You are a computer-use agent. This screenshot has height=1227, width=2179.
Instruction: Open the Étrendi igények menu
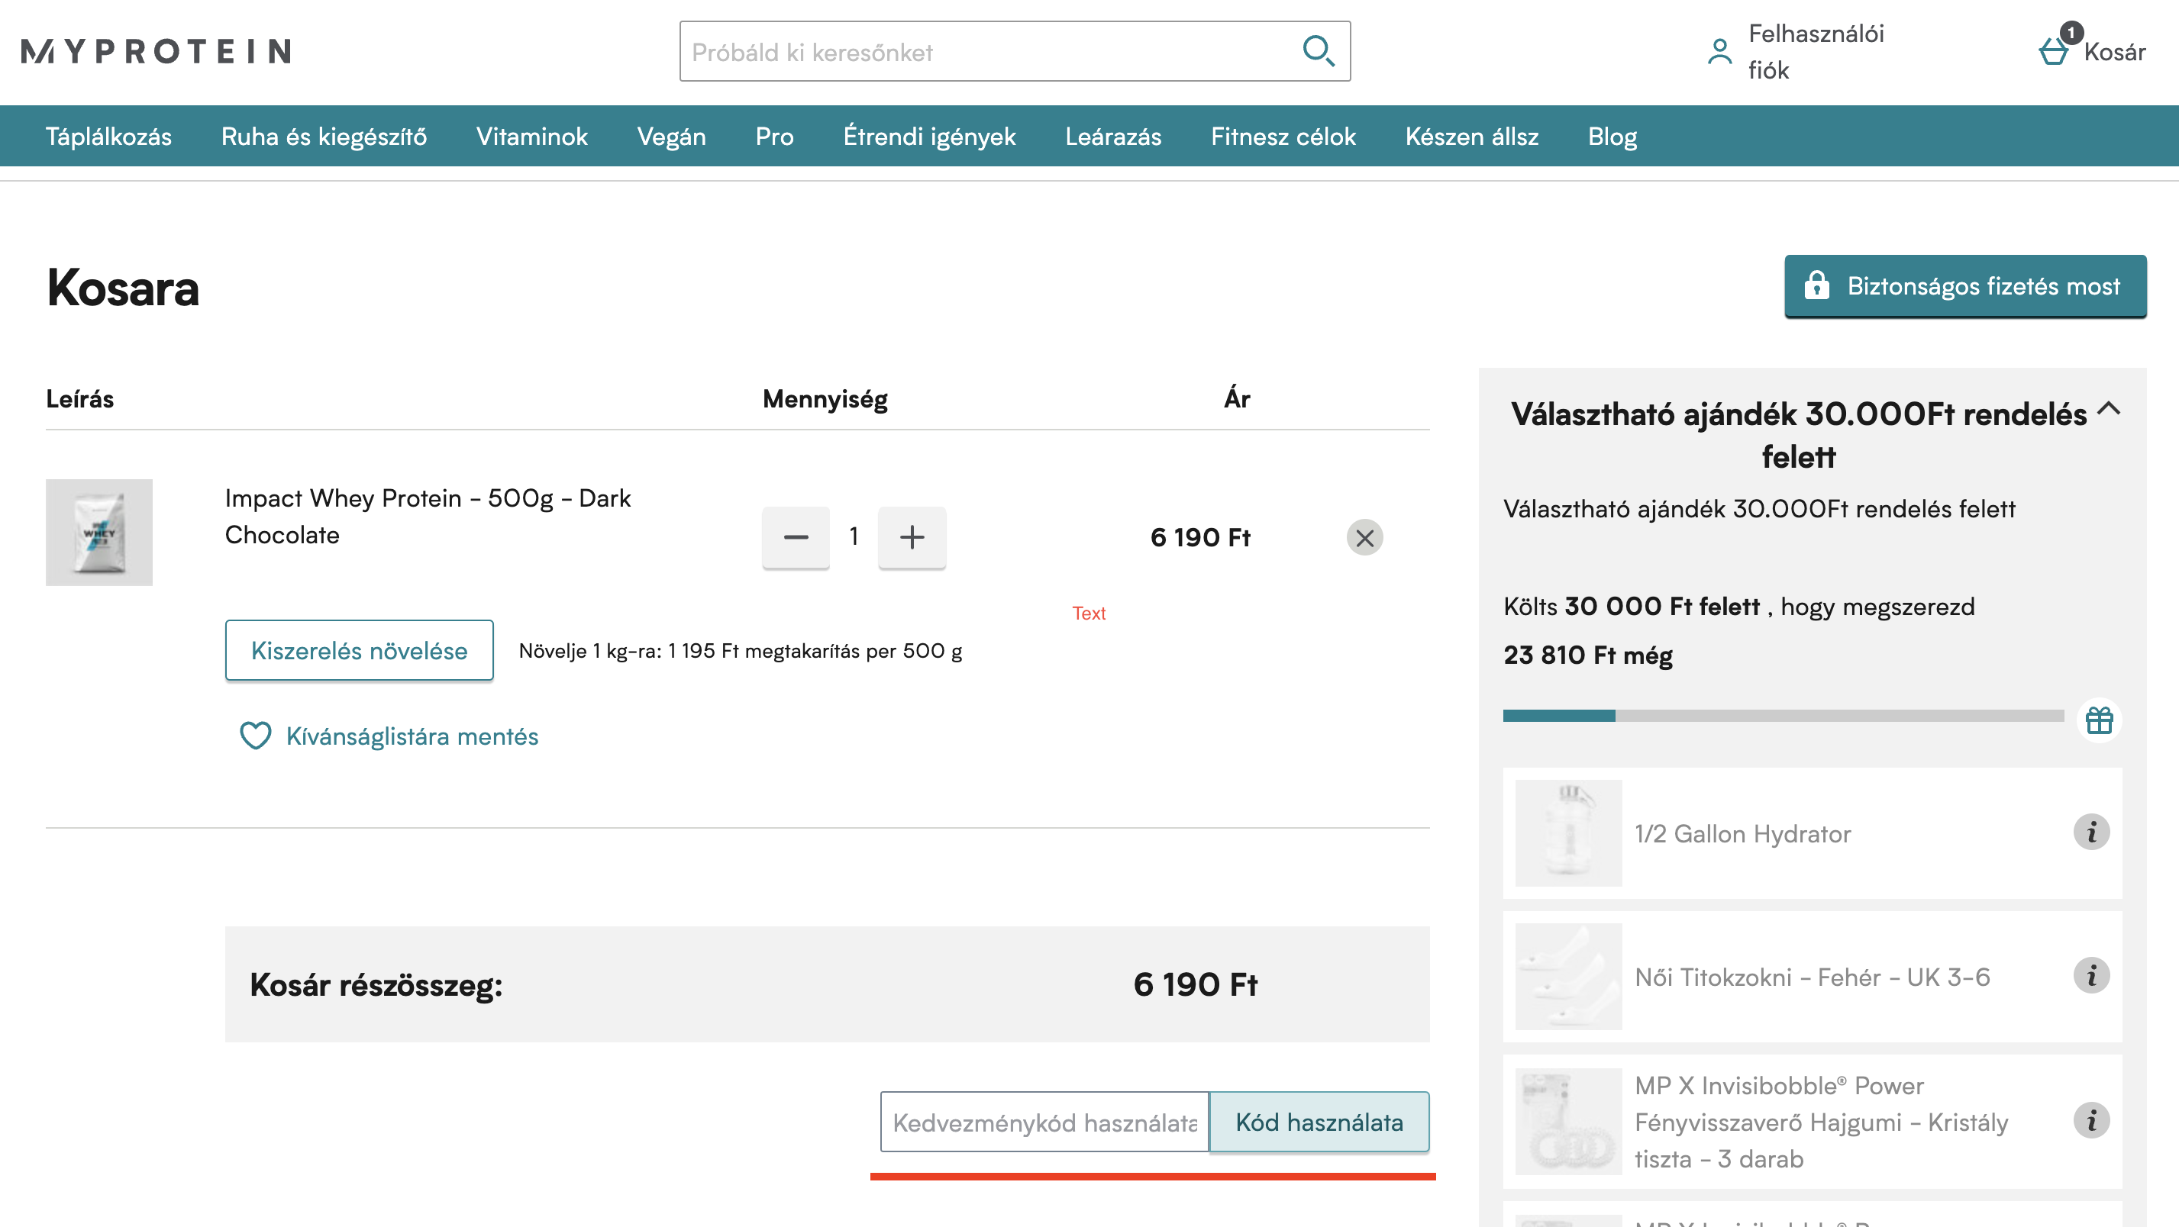pyautogui.click(x=928, y=136)
